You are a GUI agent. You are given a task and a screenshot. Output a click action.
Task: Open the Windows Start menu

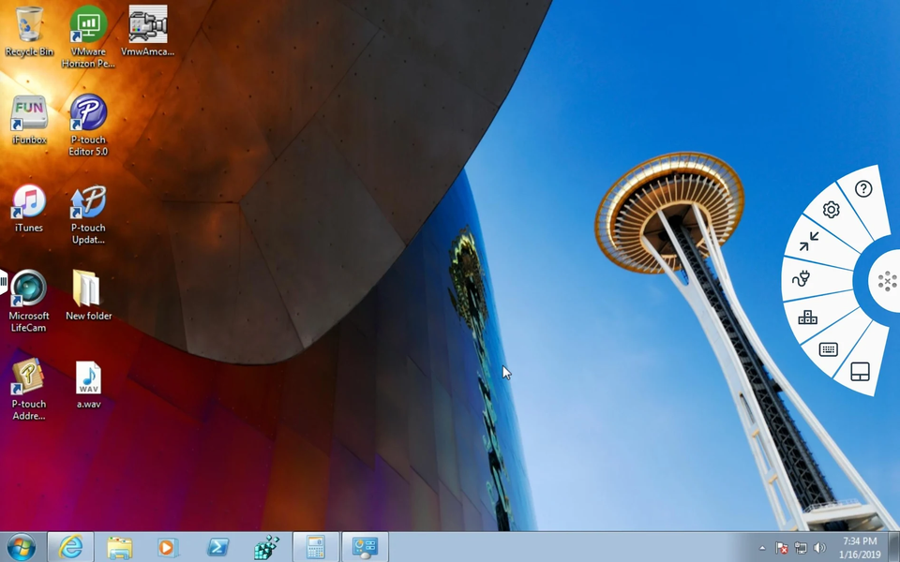[21, 547]
